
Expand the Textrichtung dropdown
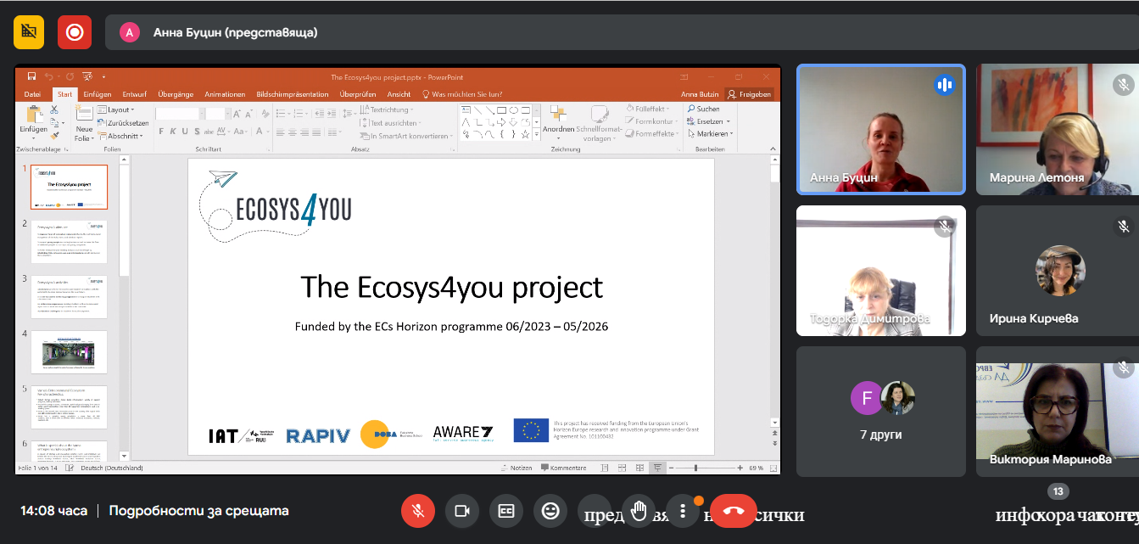point(386,110)
